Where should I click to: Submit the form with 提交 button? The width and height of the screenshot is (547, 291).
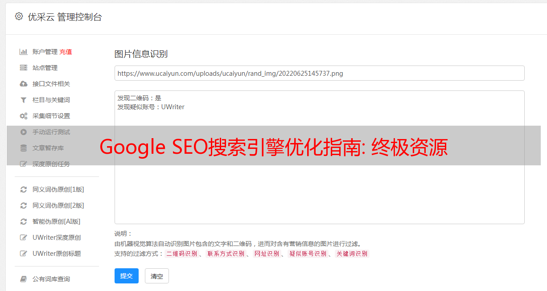point(127,276)
